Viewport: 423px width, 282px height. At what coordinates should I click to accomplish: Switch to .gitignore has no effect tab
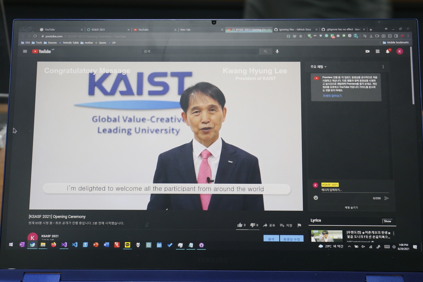(x=343, y=29)
